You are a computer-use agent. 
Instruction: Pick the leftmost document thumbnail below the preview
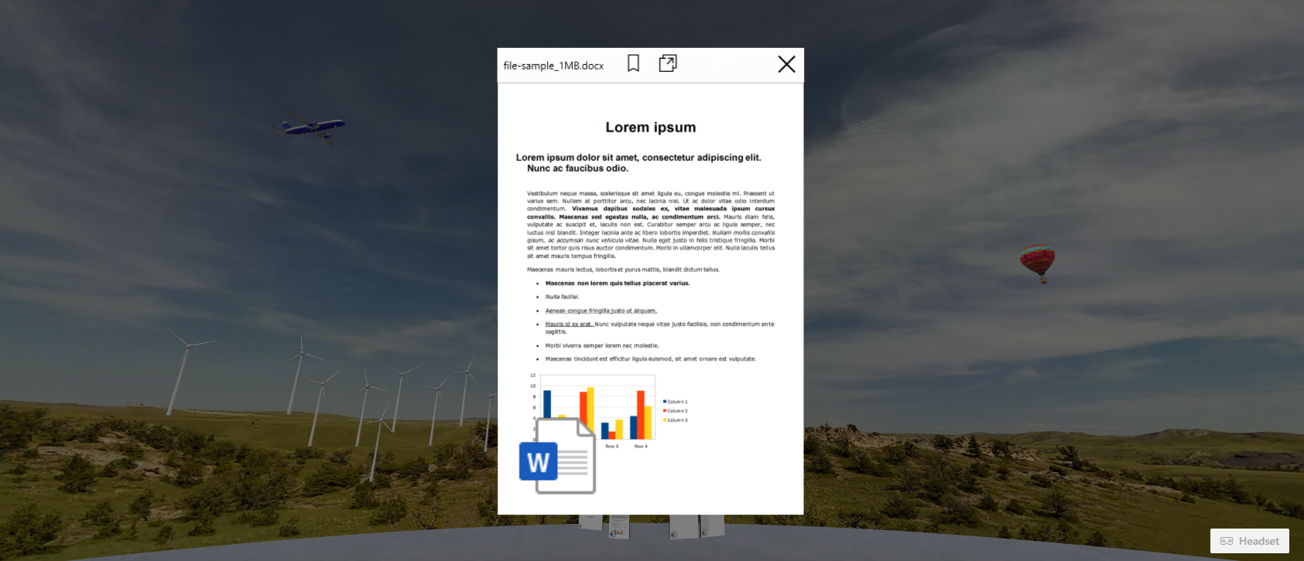click(590, 522)
